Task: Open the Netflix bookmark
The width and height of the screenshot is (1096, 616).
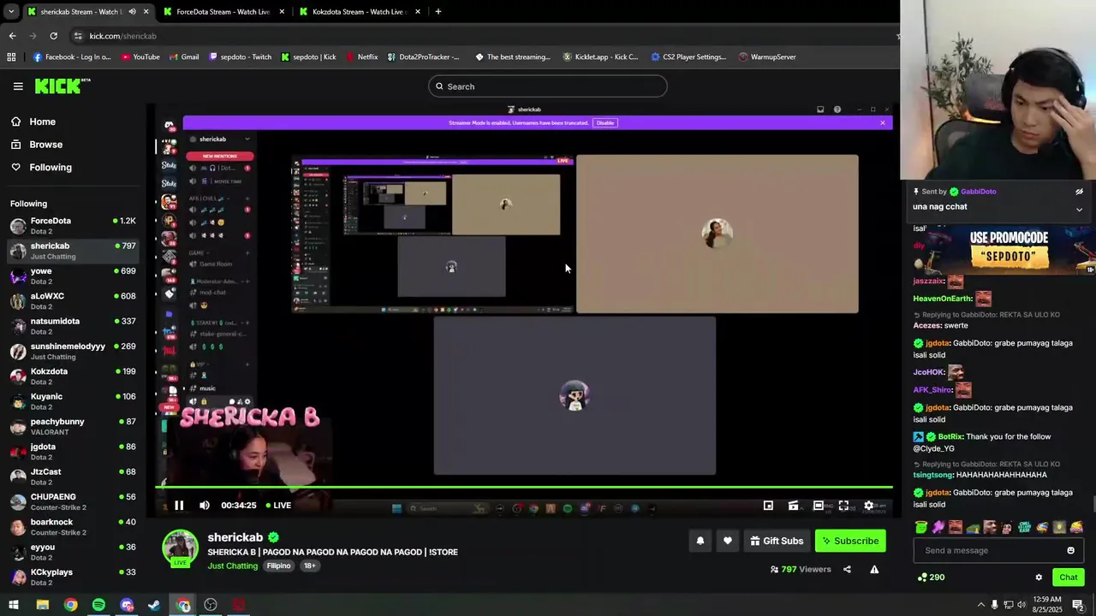Action: pos(361,57)
